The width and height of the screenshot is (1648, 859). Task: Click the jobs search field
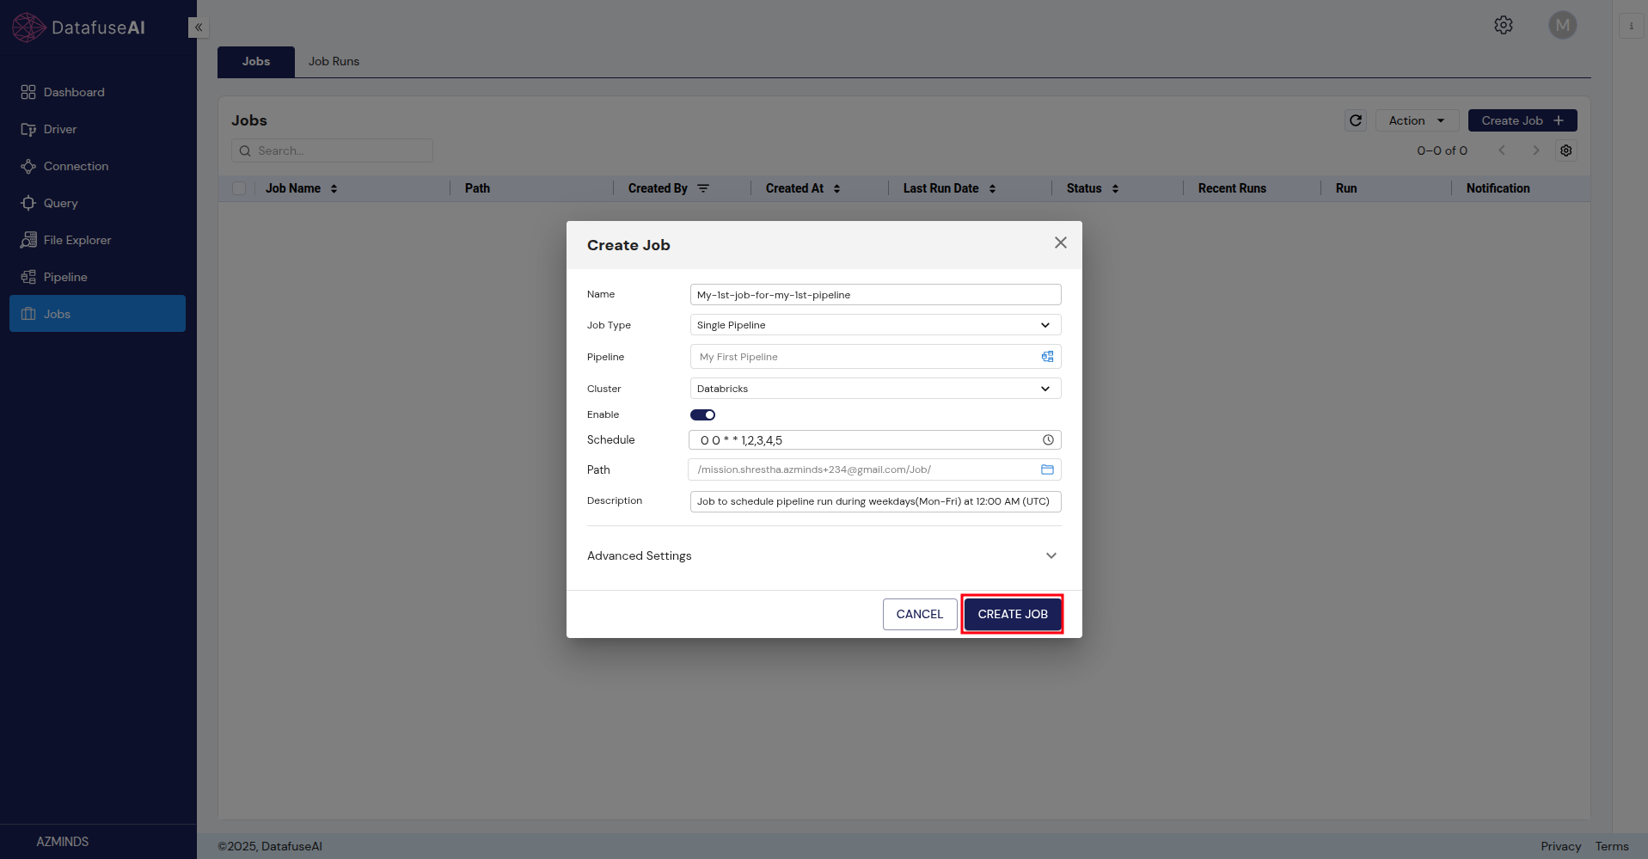click(x=332, y=150)
